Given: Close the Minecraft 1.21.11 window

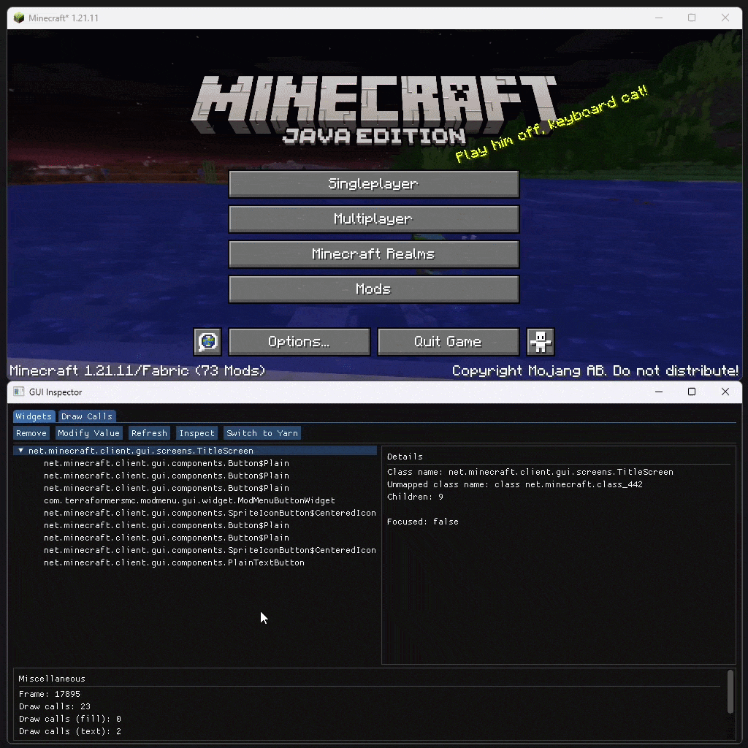Looking at the screenshot, I should 725,18.
